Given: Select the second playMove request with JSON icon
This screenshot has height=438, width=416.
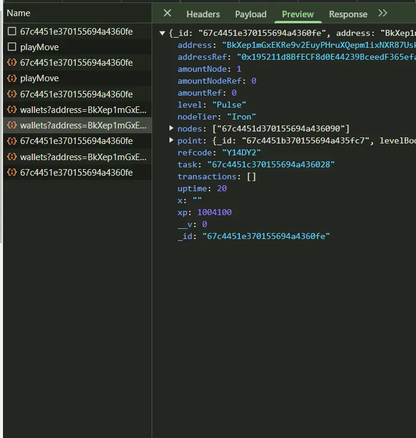Looking at the screenshot, I should click(77, 78).
